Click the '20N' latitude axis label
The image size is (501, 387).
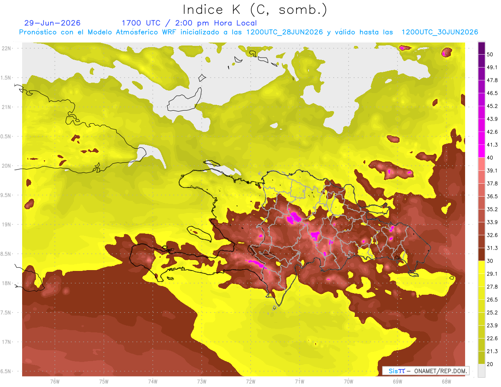[x=7, y=166]
